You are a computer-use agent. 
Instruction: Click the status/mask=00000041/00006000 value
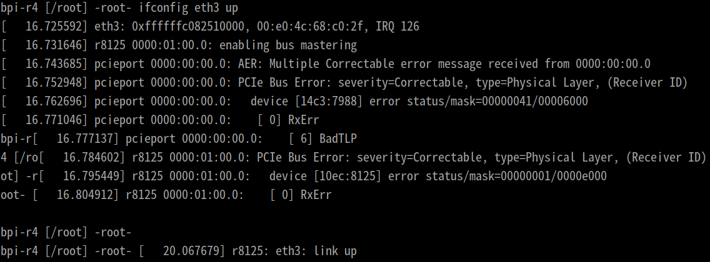497,101
